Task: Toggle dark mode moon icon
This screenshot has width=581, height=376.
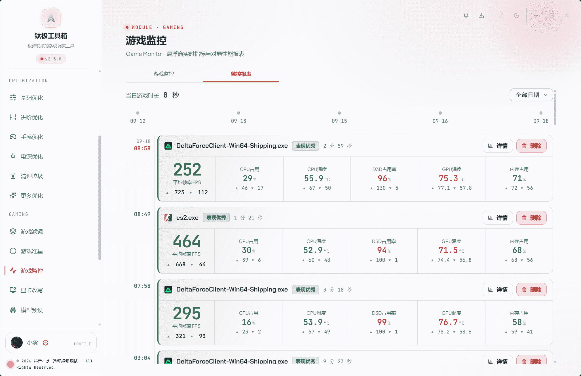Action: 516,16
